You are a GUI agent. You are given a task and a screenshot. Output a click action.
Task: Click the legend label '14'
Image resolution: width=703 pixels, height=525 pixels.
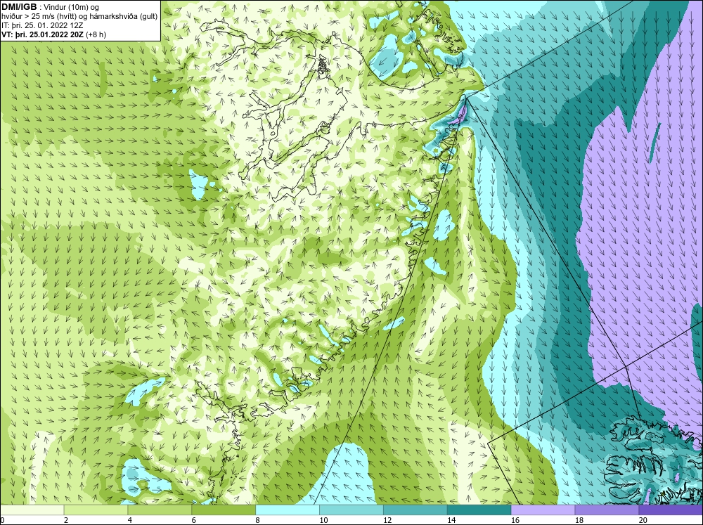[x=451, y=520]
